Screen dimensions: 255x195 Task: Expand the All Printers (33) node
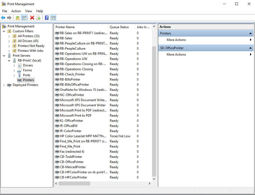9,36
